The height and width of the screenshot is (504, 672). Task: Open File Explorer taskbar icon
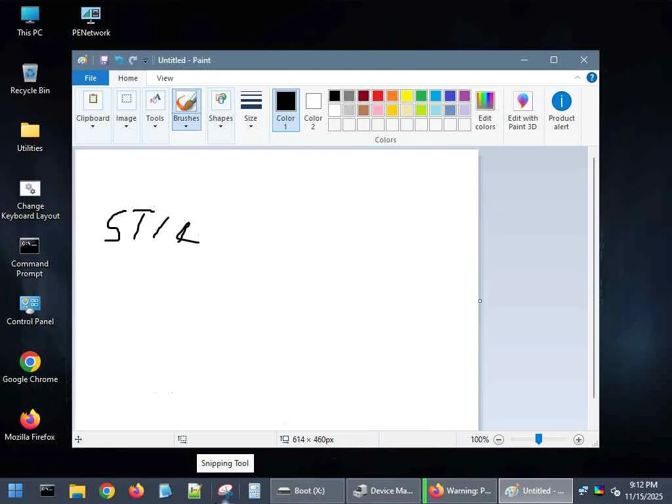tap(77, 491)
